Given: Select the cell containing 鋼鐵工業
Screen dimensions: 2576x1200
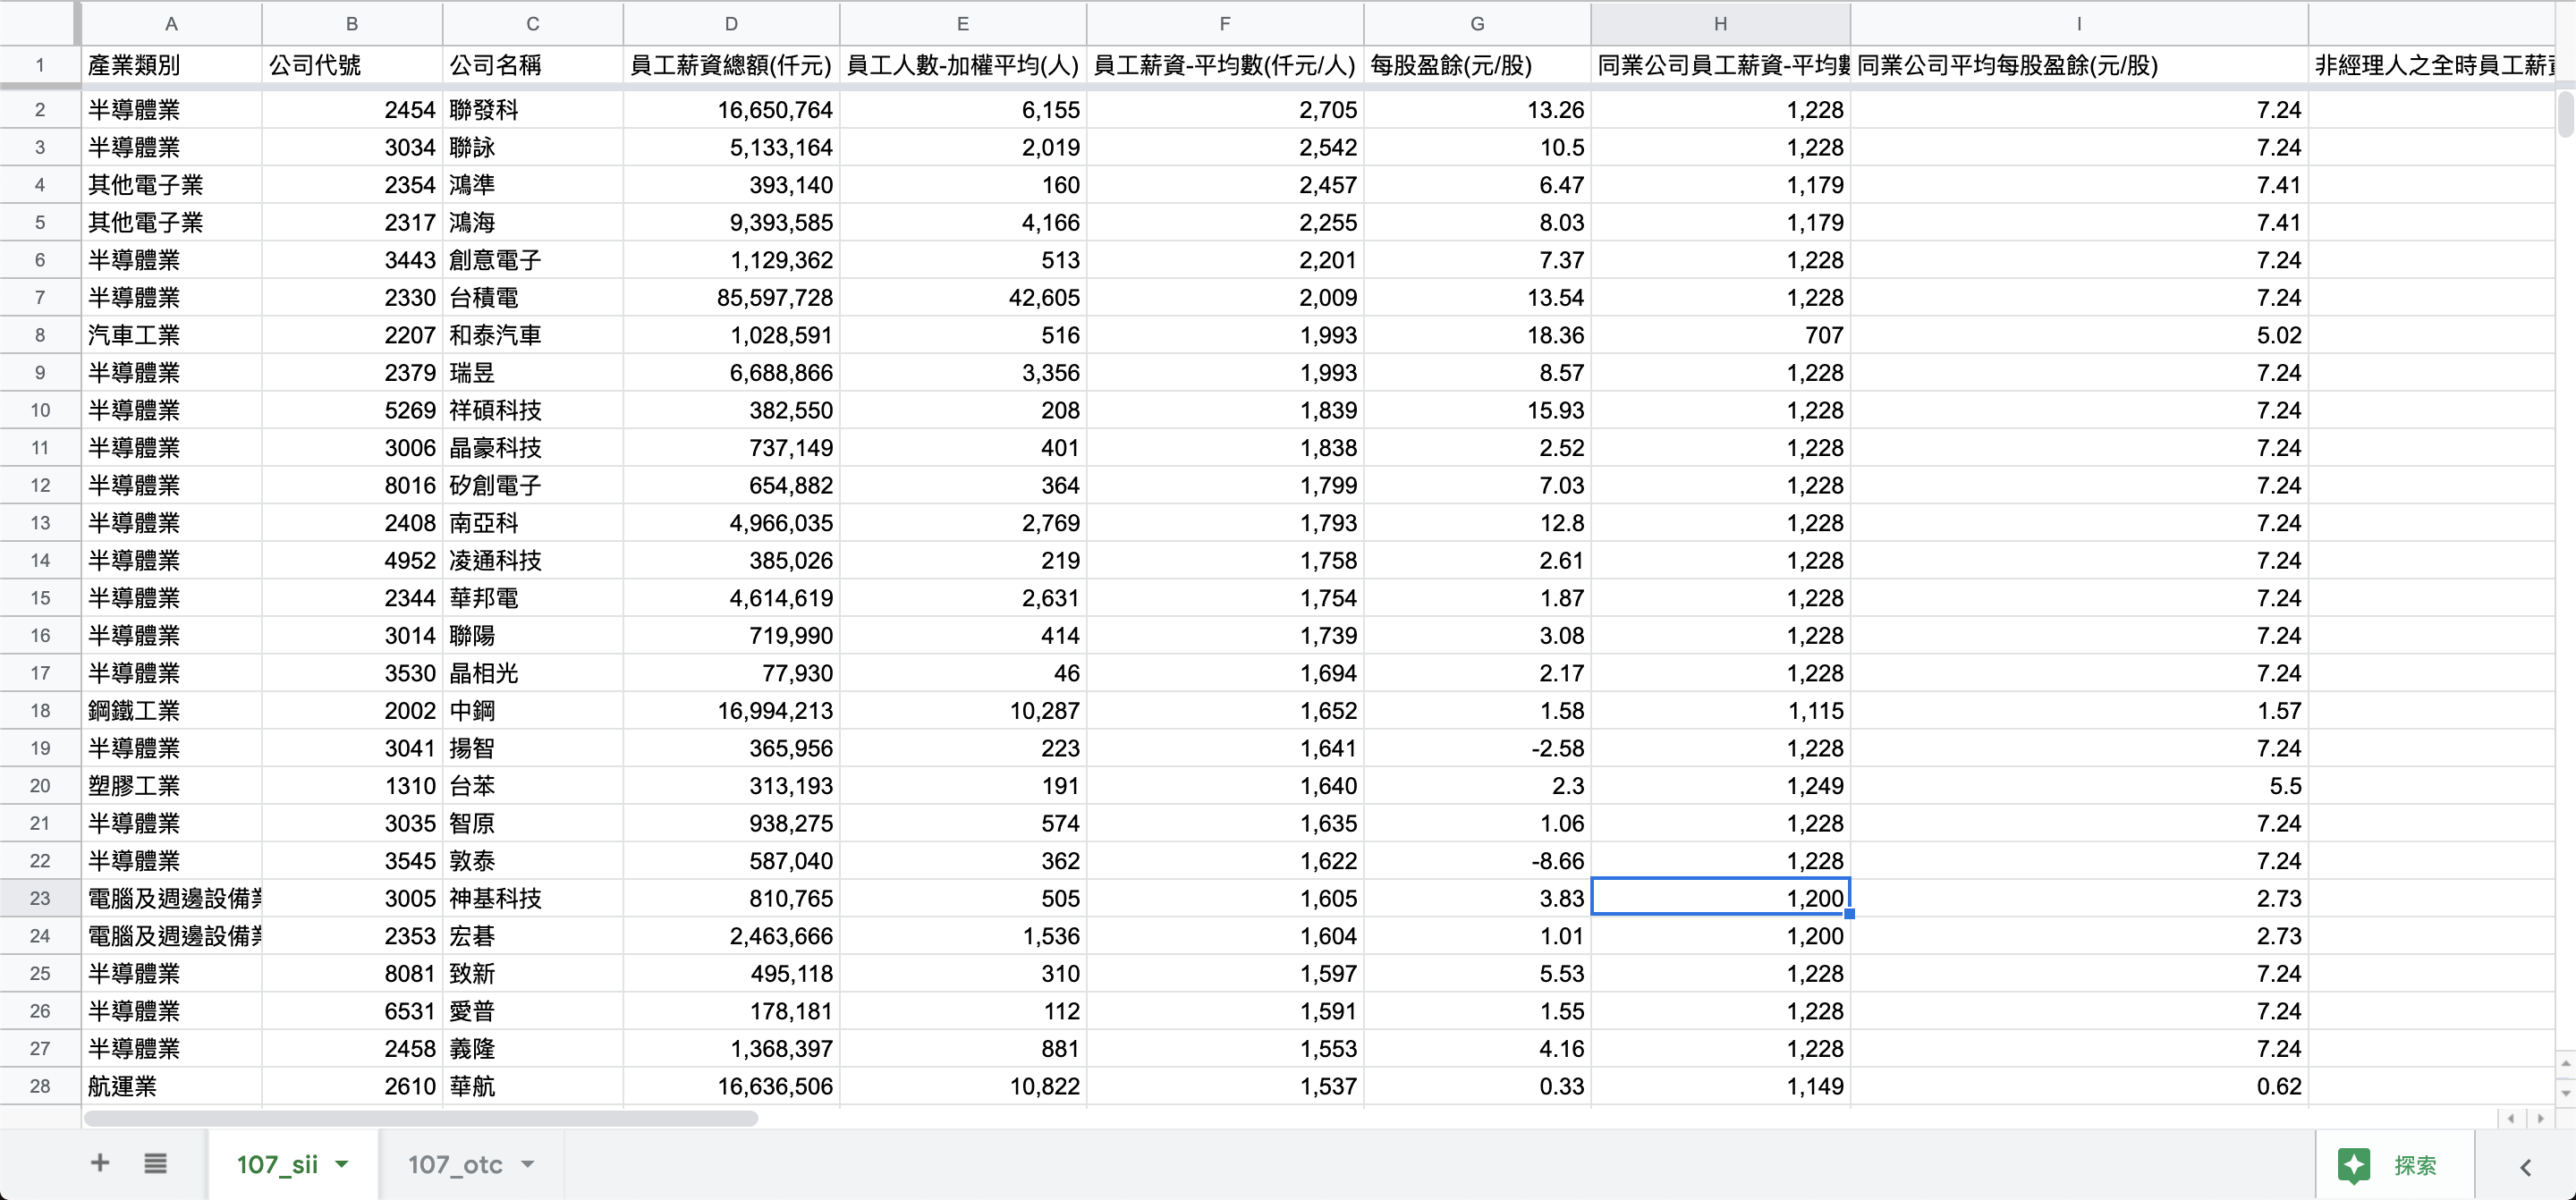Looking at the screenshot, I should [171, 711].
